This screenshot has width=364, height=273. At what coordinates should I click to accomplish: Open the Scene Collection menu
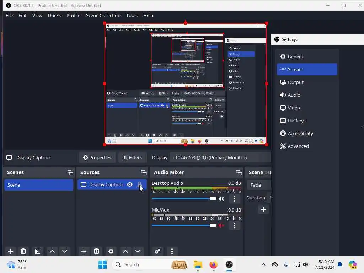tap(103, 15)
